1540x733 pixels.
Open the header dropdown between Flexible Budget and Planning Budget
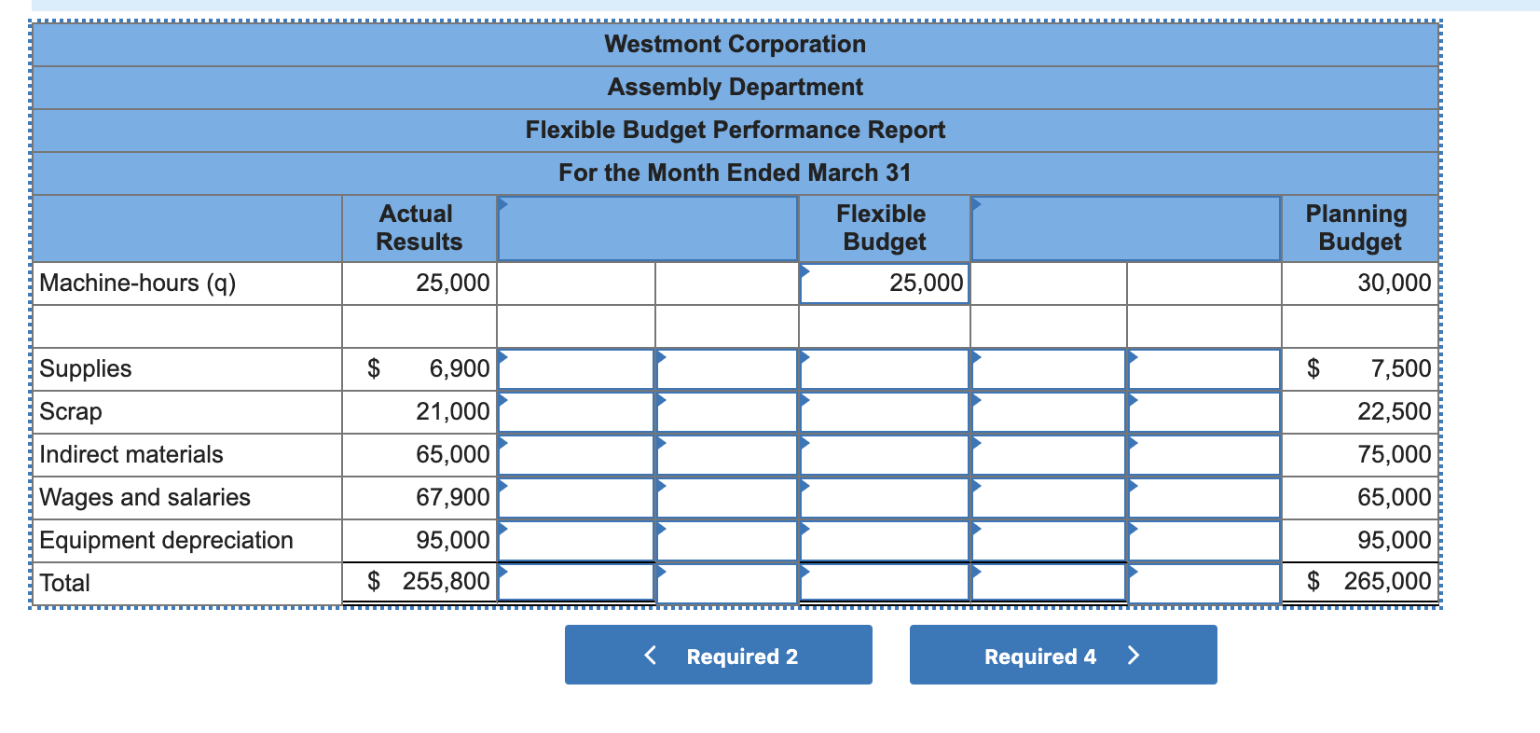click(x=1126, y=228)
